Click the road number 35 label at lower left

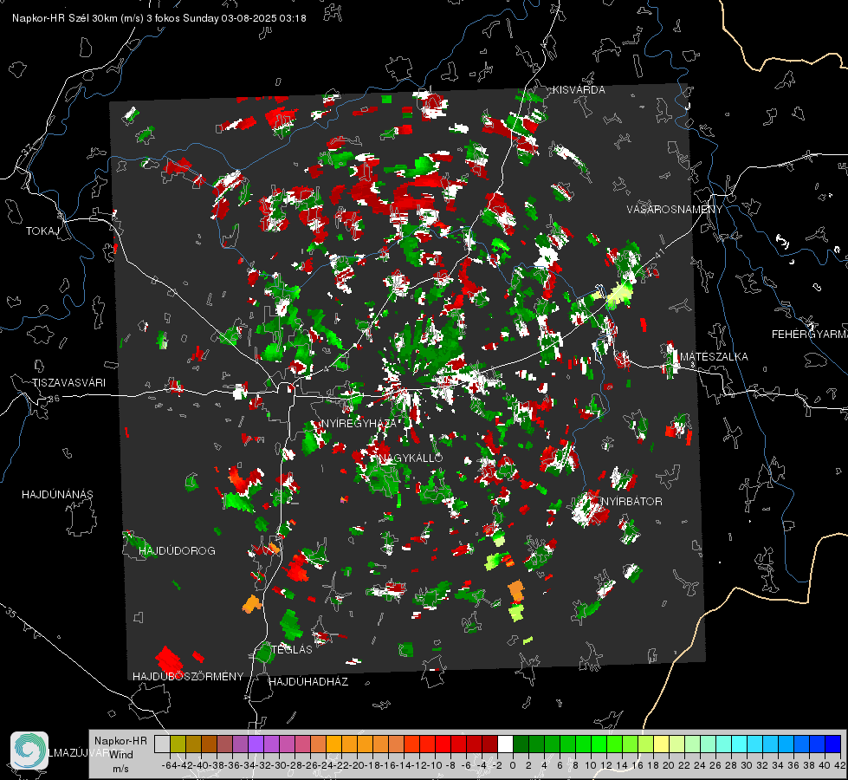[11, 612]
